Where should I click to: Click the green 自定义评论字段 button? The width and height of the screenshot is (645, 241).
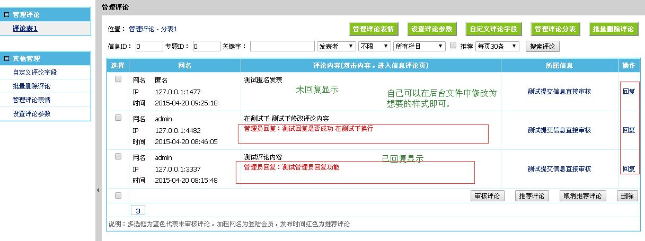[494, 29]
